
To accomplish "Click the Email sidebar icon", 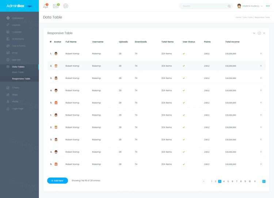I will [x=8, y=53].
